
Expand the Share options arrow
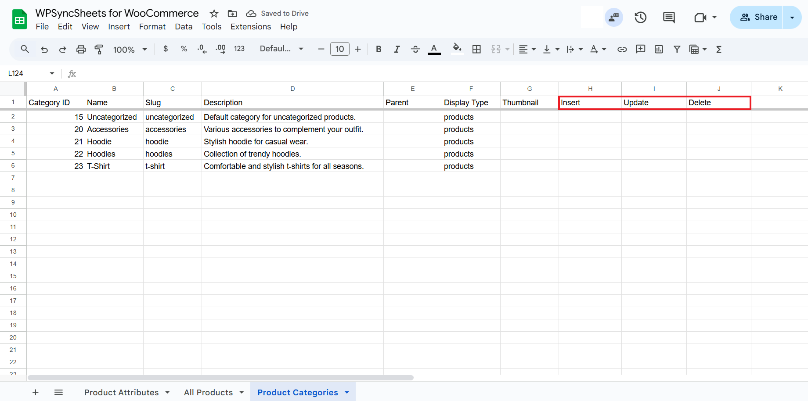pyautogui.click(x=792, y=18)
